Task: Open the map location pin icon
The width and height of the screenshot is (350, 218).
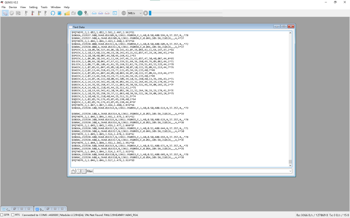Action: [x=86, y=13]
